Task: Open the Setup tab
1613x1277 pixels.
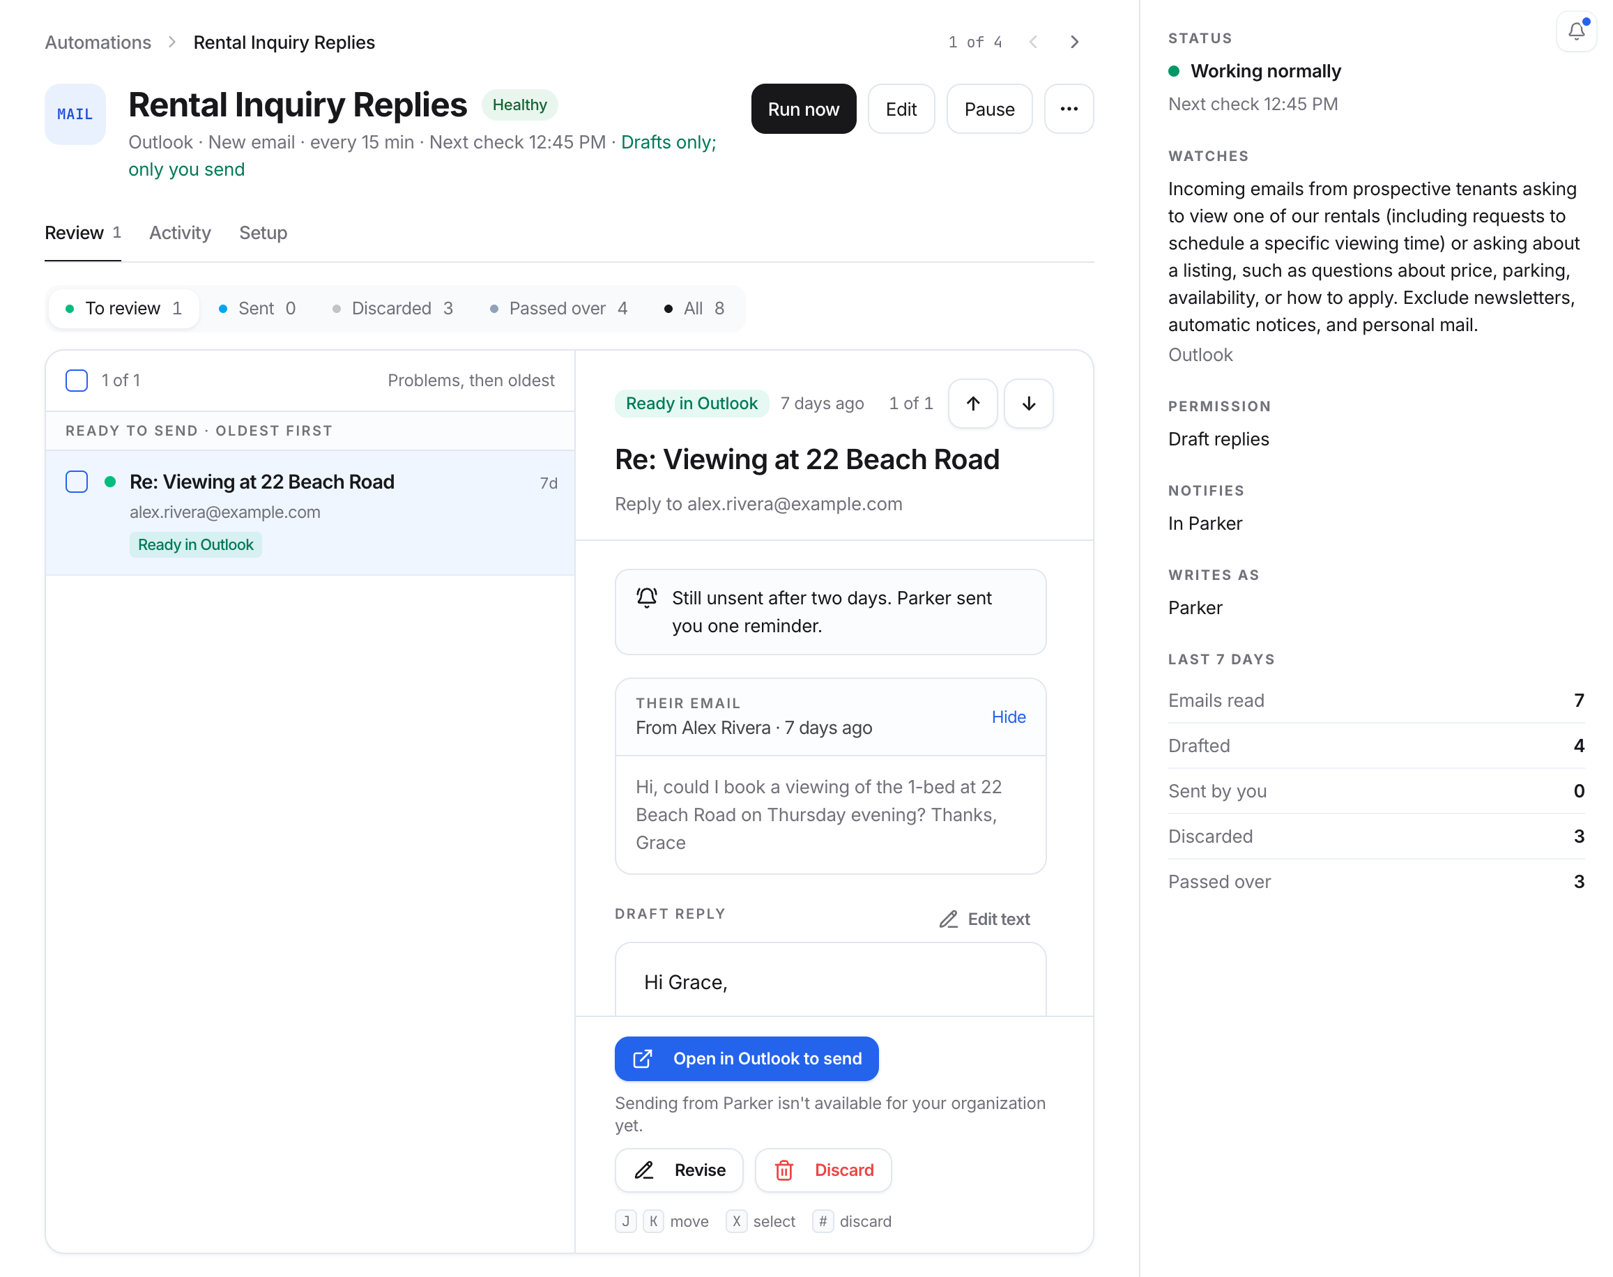Action: point(263,234)
